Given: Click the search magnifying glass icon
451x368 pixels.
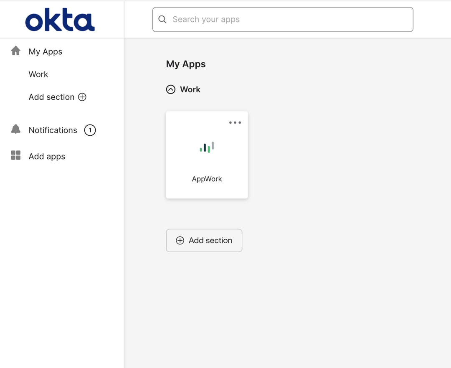Looking at the screenshot, I should point(162,19).
